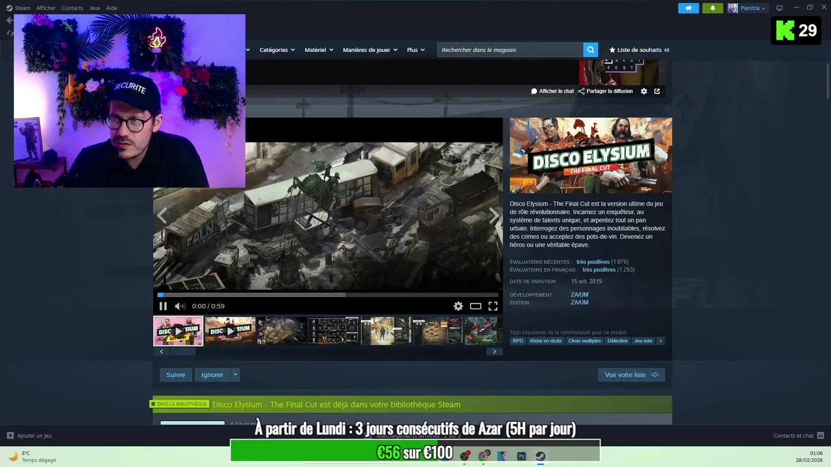Image resolution: width=831 pixels, height=467 pixels.
Task: Toggle theater mode on the trailer
Action: tap(476, 306)
